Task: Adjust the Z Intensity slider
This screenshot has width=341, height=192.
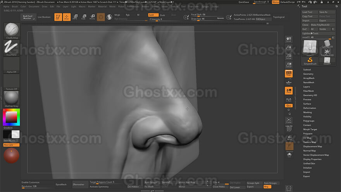Action: [164, 19]
